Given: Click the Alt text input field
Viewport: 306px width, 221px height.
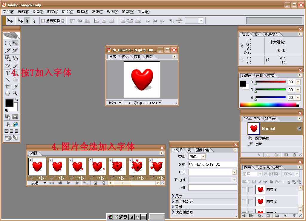Looking at the screenshot, I should tap(213, 187).
